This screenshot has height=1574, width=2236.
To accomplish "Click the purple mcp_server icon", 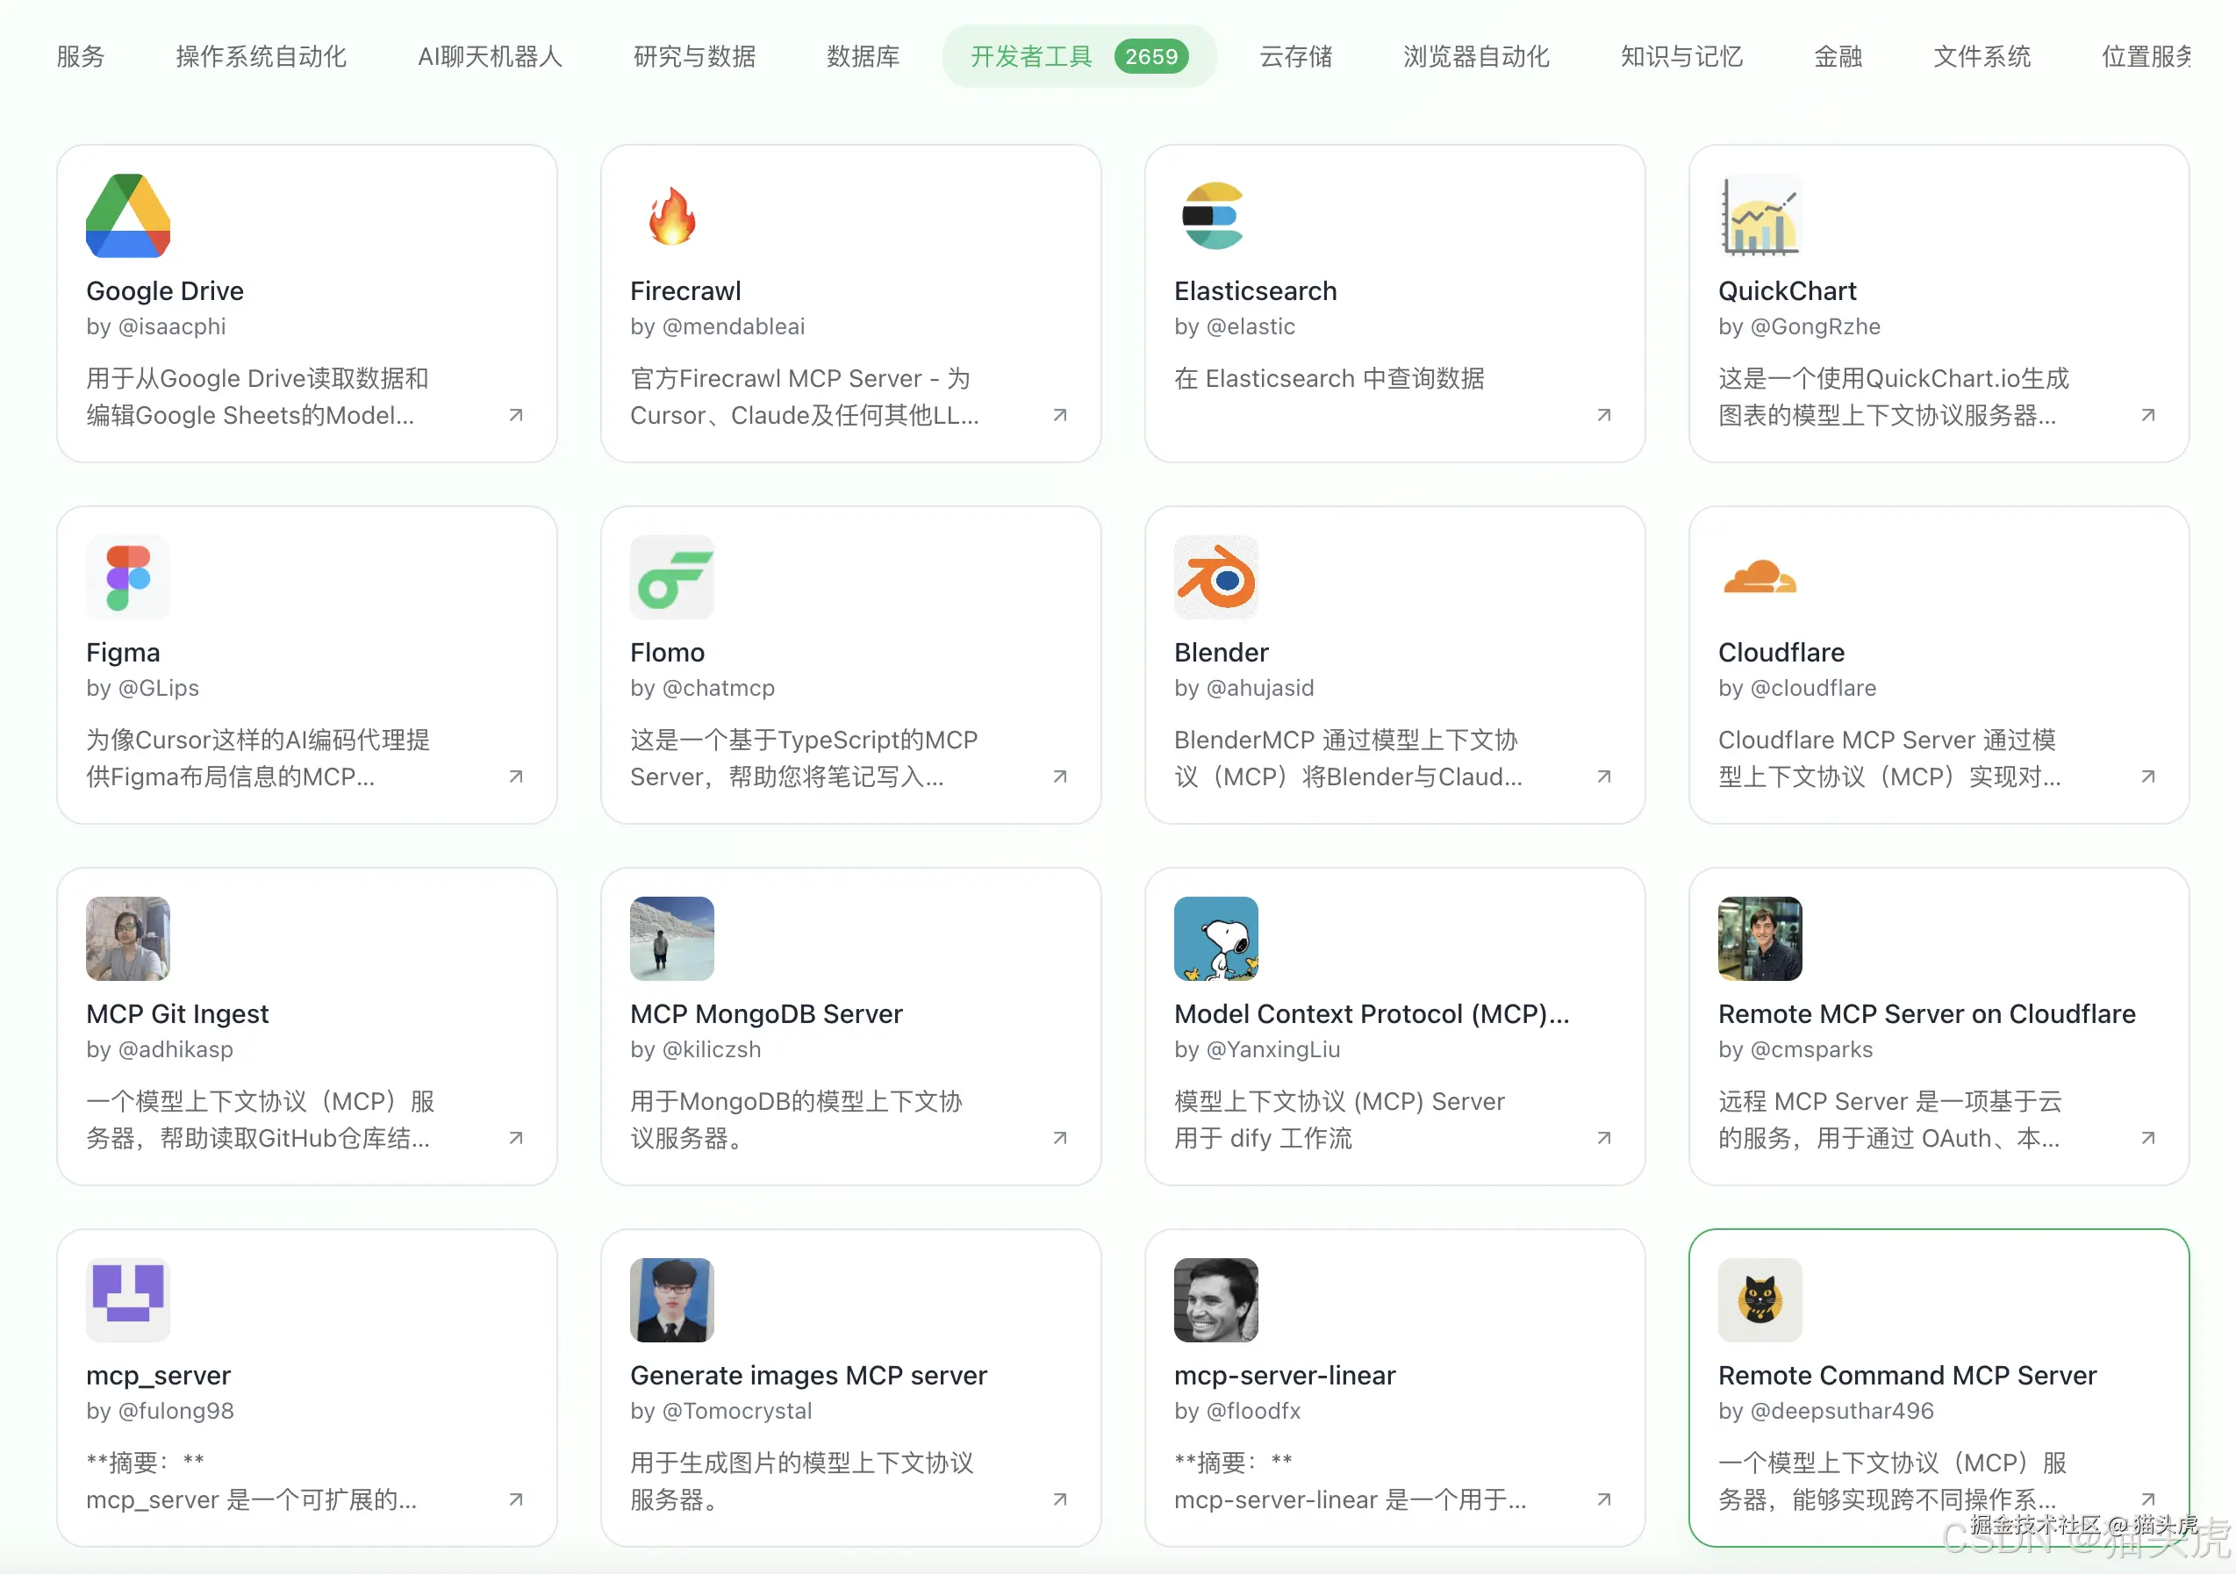I will tap(126, 1299).
